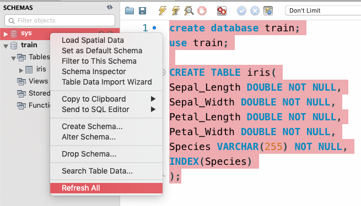
Task: Stop query execution with the red hand icon
Action: point(202,10)
